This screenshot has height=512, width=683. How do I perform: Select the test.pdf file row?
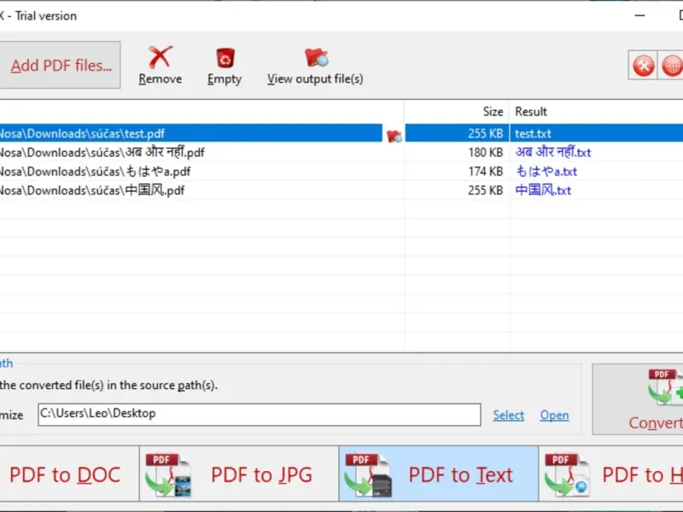tap(190, 133)
